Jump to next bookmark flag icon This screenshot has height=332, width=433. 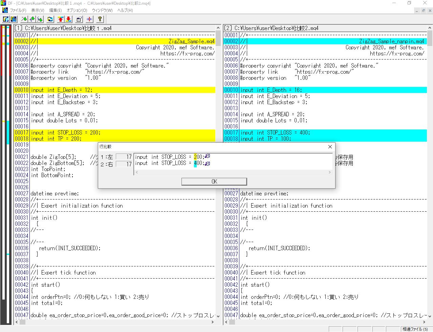click(x=40, y=19)
